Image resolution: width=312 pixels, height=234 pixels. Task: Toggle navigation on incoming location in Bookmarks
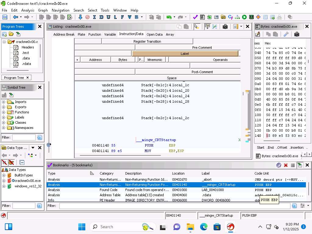coord(300,165)
